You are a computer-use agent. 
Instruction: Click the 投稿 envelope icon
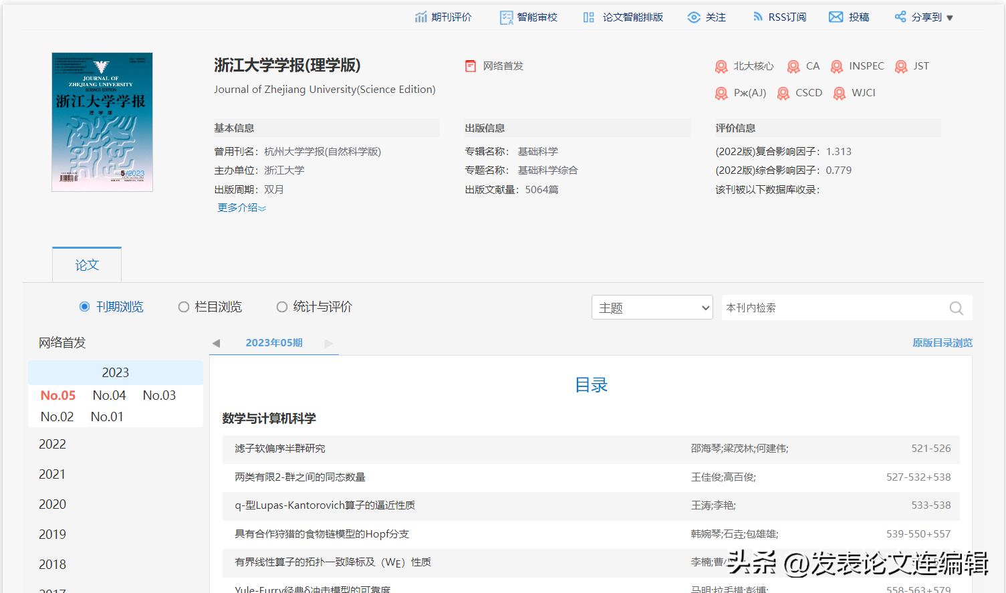[836, 17]
